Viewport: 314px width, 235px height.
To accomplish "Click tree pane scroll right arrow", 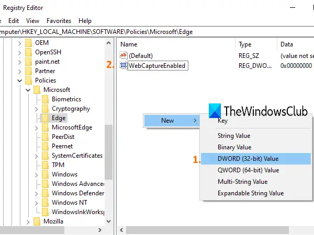I will [100, 230].
